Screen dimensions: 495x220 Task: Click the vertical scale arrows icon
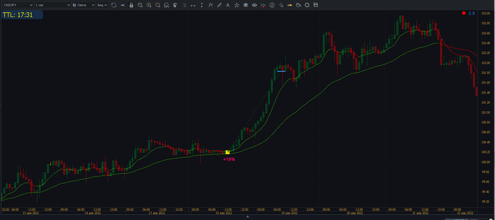pos(202,5)
